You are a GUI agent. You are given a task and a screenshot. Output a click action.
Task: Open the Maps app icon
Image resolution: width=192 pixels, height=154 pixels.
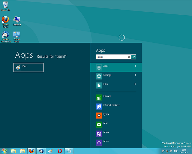(99, 134)
